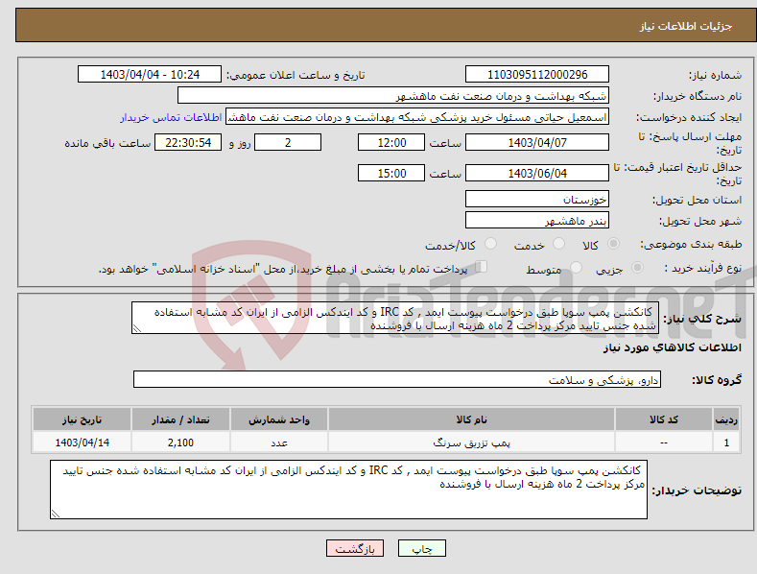
Task: Click the response deadline date 1403/04/07
Action: [537, 142]
